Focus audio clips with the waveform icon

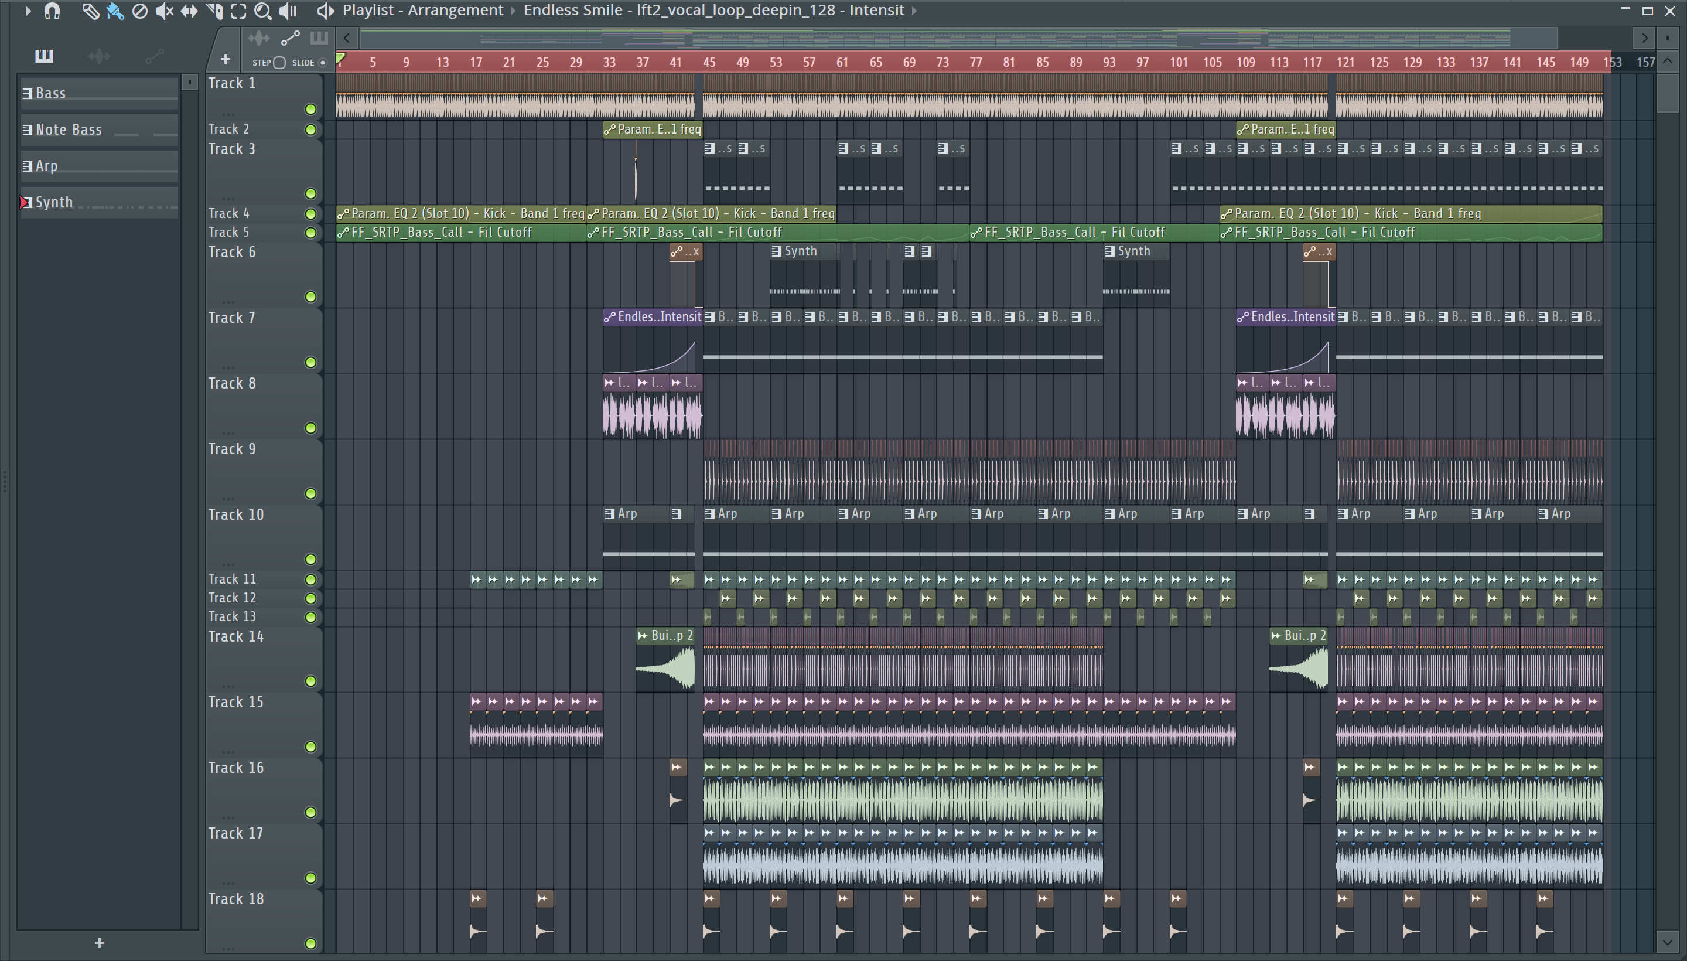259,38
